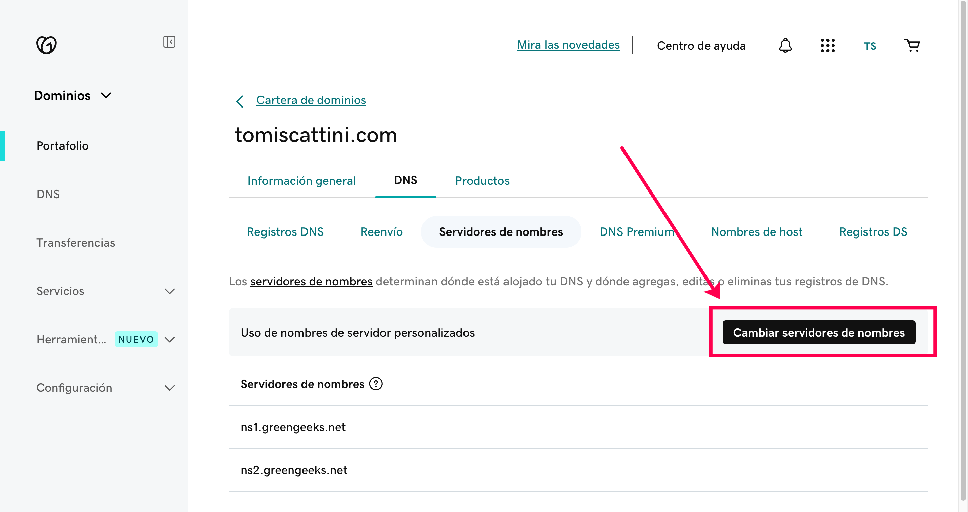Click the TS account avatar
The image size is (968, 512).
point(870,46)
